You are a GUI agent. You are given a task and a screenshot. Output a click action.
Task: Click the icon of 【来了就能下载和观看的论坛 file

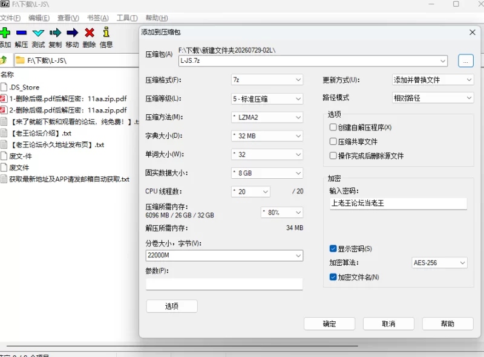pyautogui.click(x=4, y=121)
